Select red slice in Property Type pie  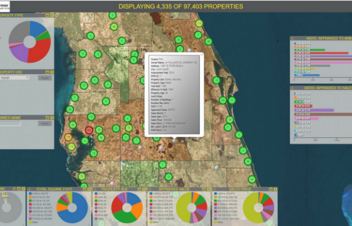pos(40,52)
